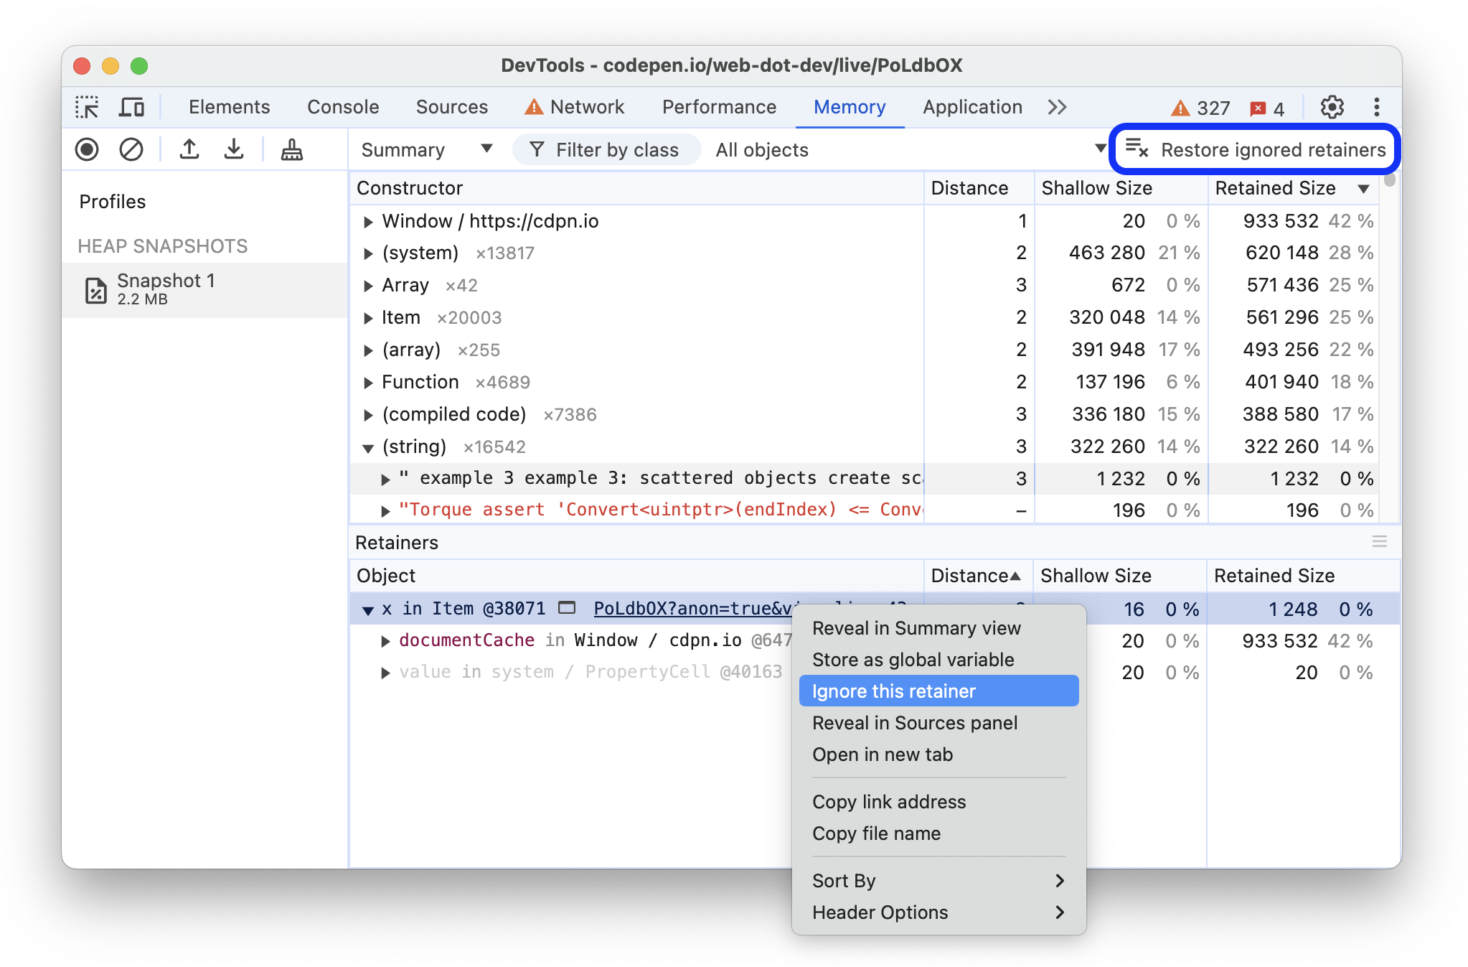This screenshot has width=1468, height=967.
Task: Click the load heap snapshot icon
Action: click(190, 150)
